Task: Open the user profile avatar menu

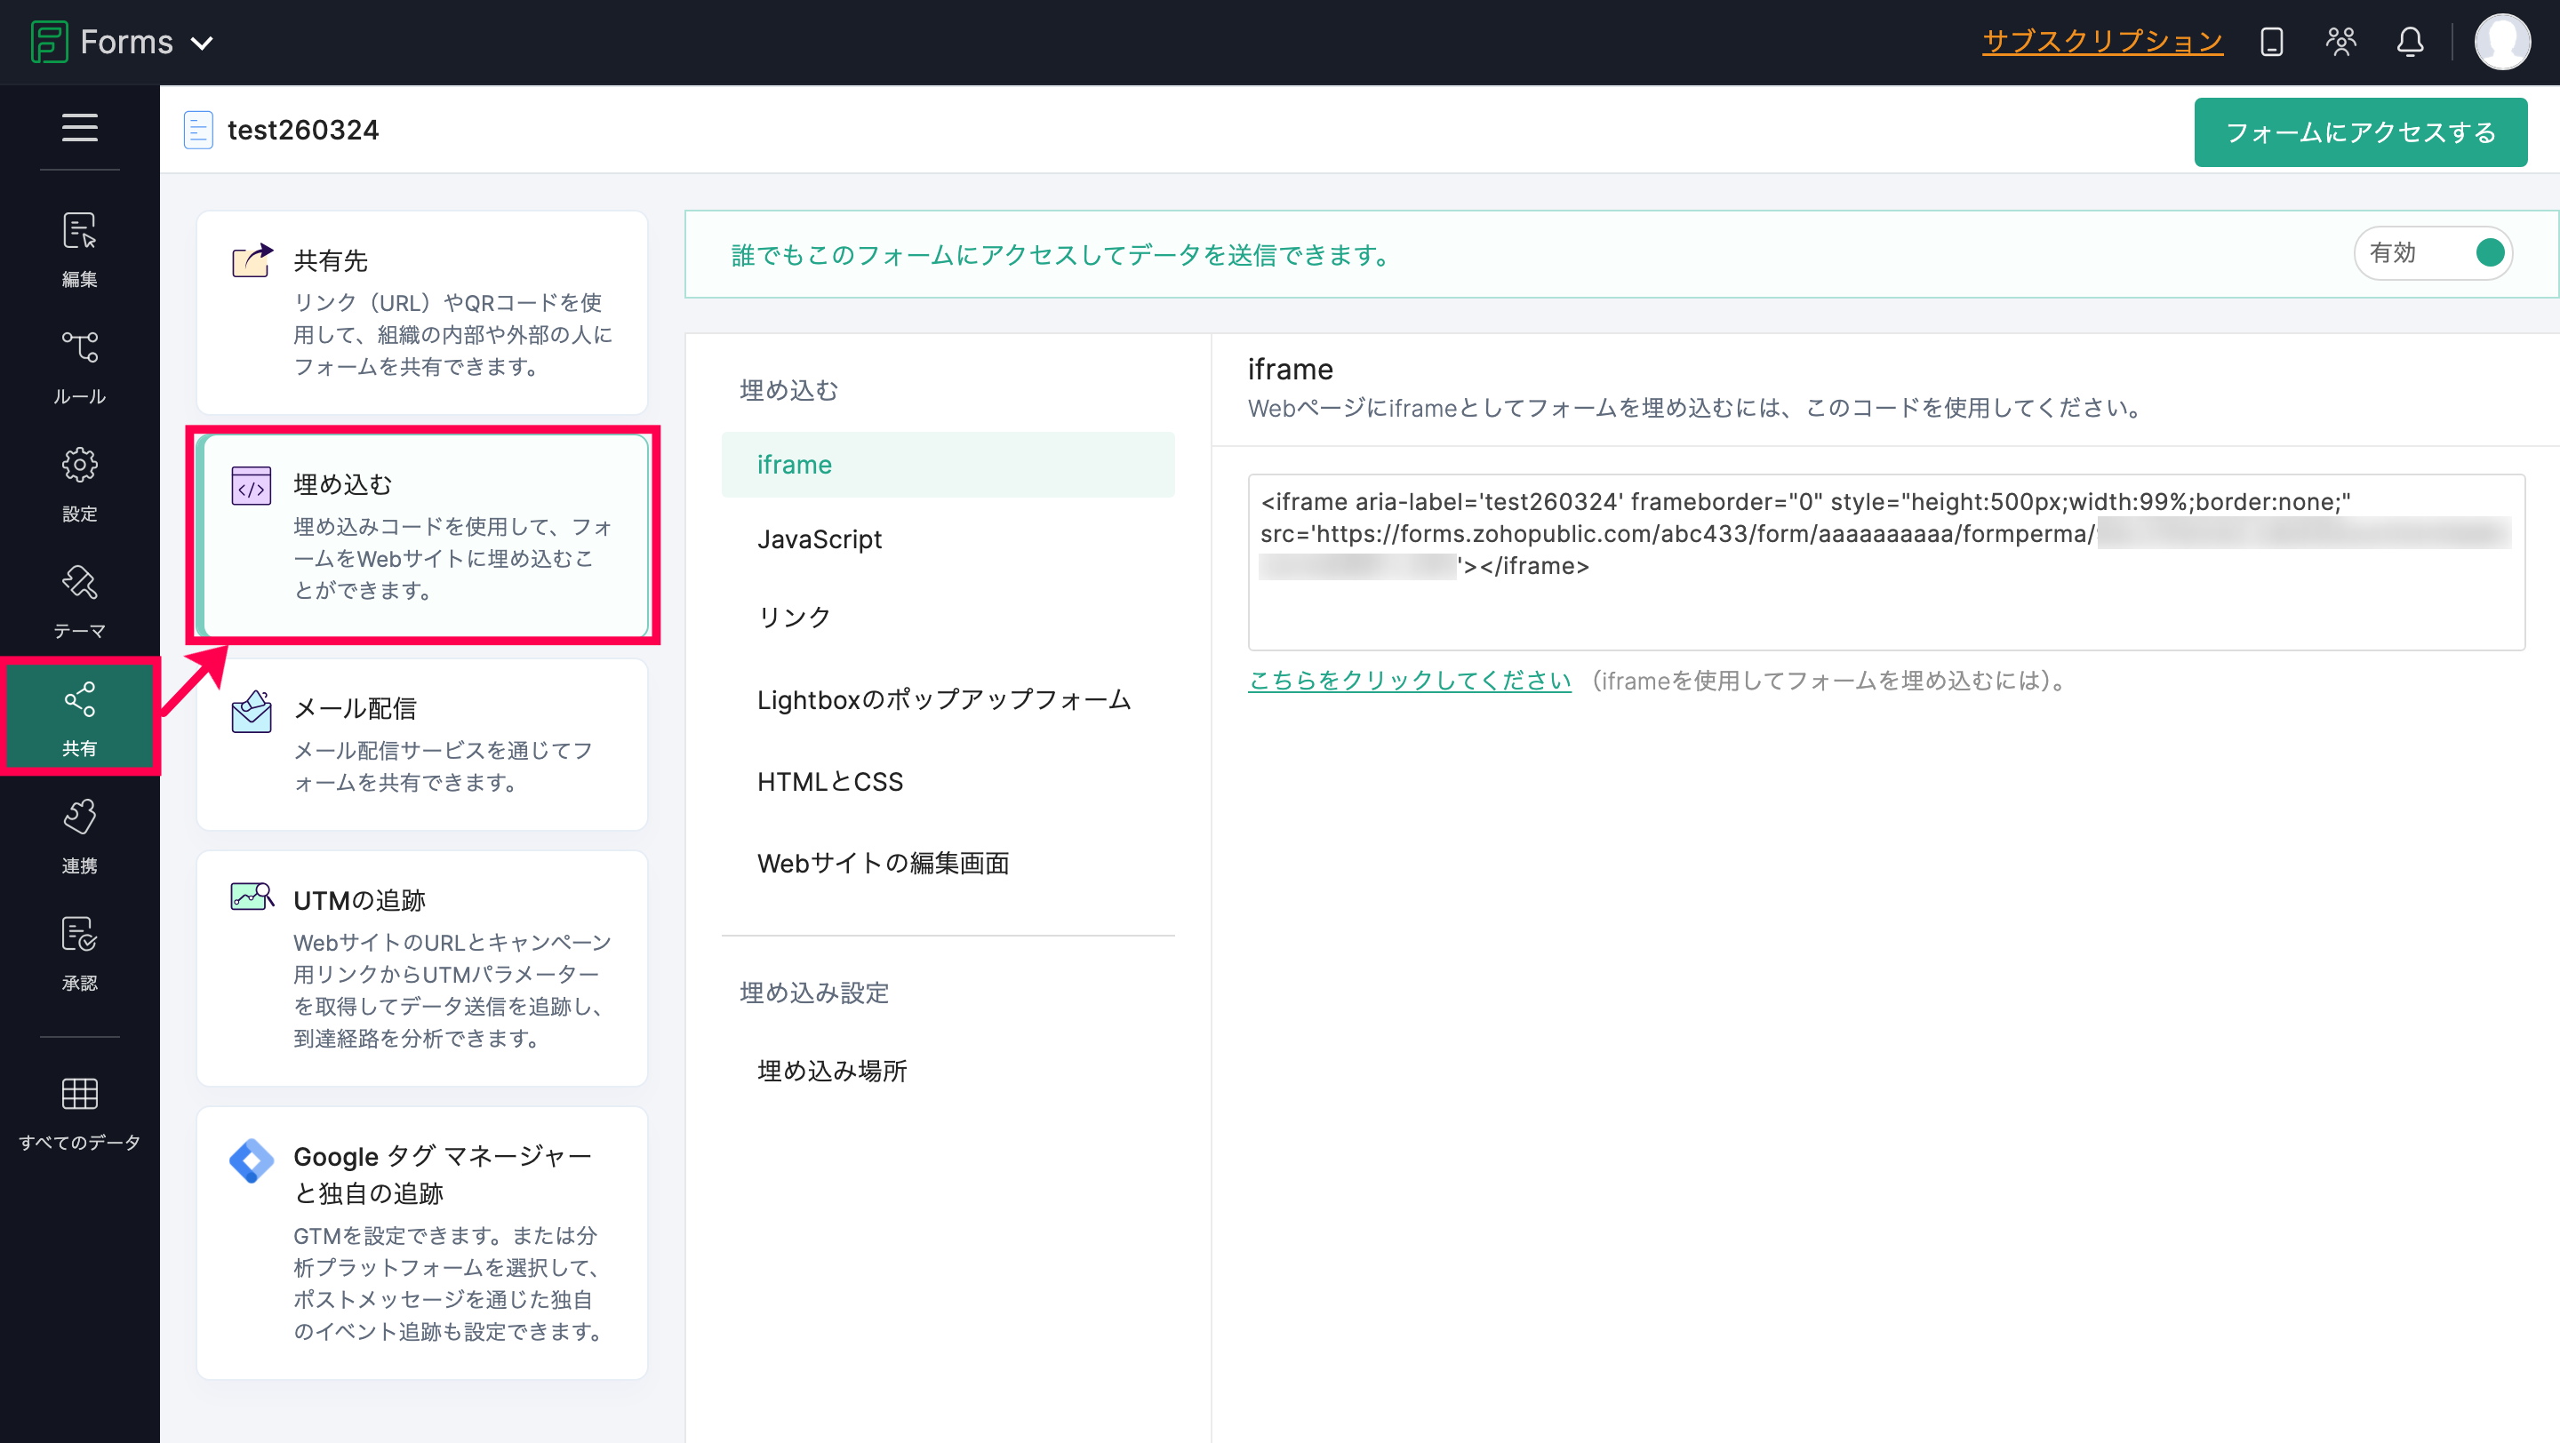Action: 2501,42
